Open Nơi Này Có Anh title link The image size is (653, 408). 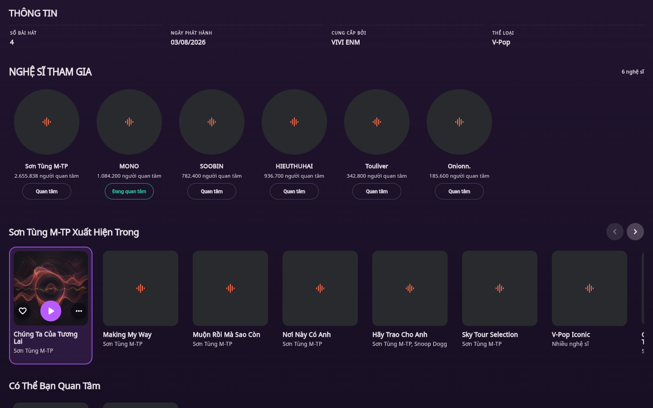point(307,335)
